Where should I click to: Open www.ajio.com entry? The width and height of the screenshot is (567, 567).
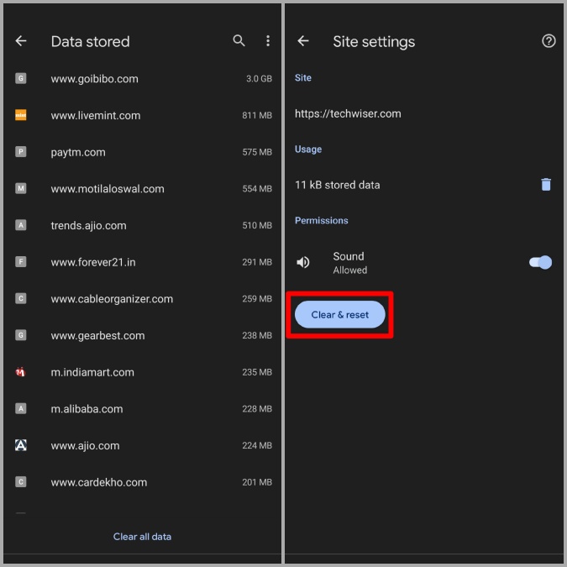[x=142, y=445]
